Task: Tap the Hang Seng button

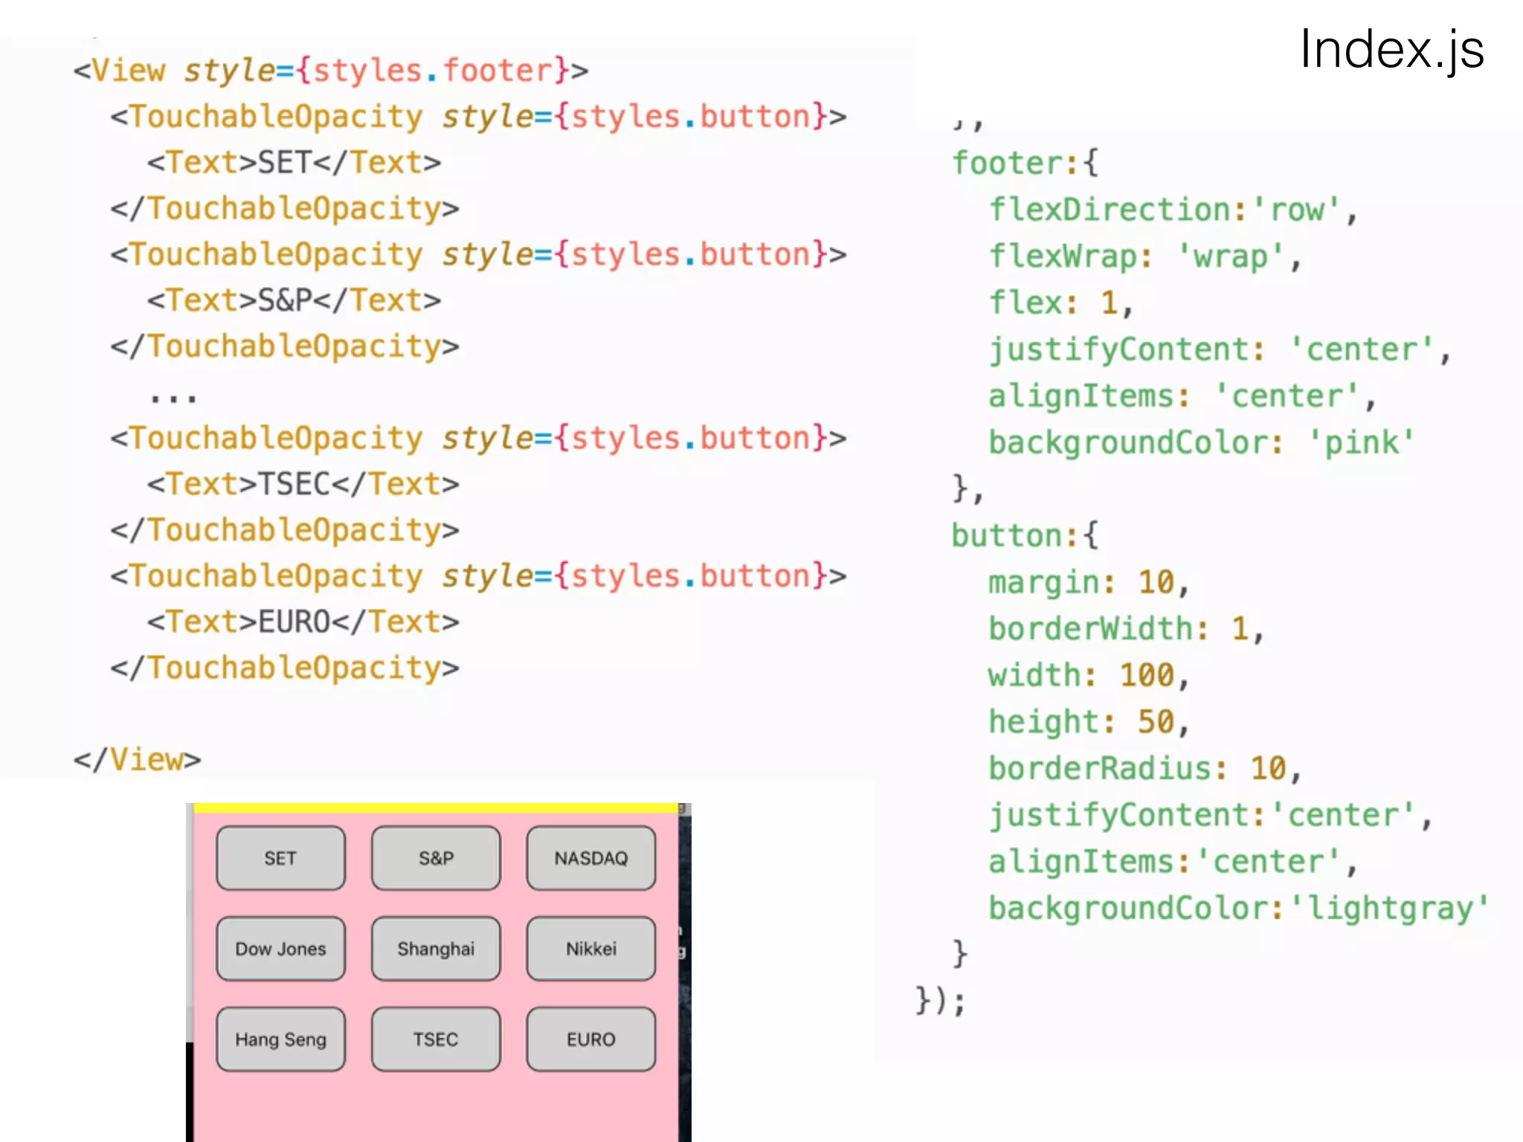Action: pyautogui.click(x=280, y=1039)
